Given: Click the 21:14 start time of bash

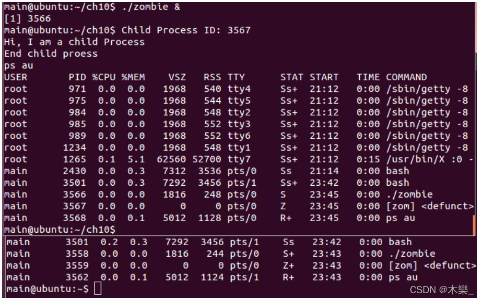Looking at the screenshot, I should click(324, 171).
